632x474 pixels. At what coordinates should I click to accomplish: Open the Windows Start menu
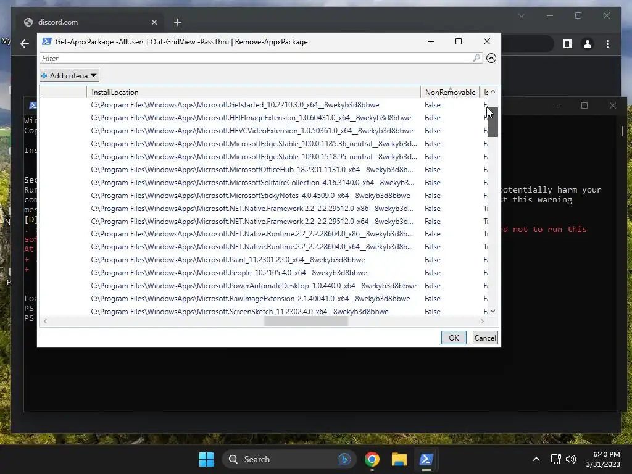[x=206, y=459]
